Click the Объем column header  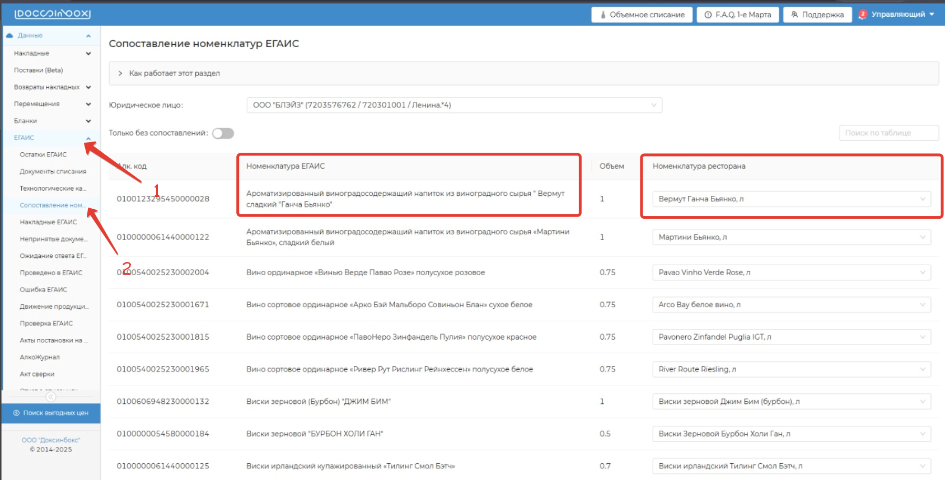tap(611, 166)
